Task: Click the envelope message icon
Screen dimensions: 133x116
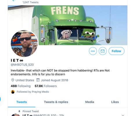Action: pyautogui.click(x=103, y=51)
